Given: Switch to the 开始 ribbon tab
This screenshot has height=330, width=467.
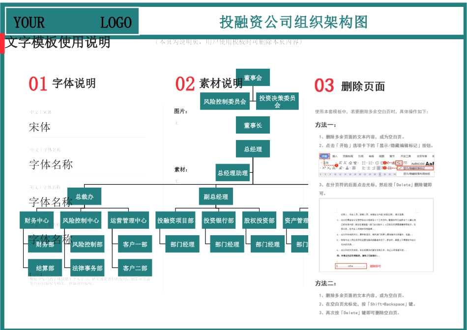Looking at the screenshot, I should [324, 157].
